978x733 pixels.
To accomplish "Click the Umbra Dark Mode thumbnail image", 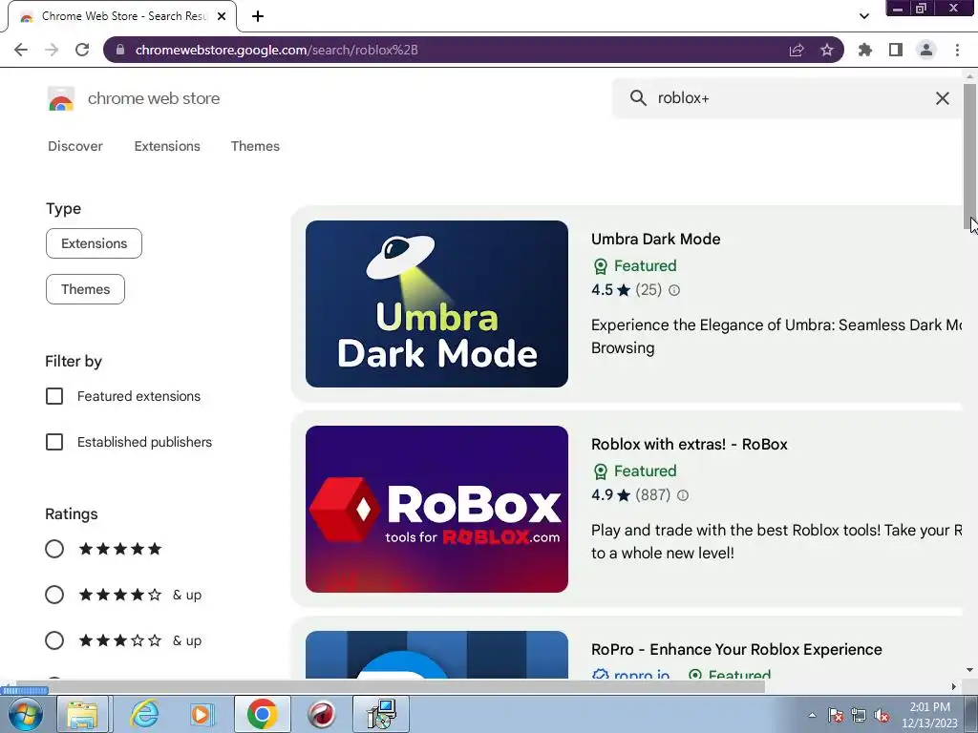I will pos(436,304).
